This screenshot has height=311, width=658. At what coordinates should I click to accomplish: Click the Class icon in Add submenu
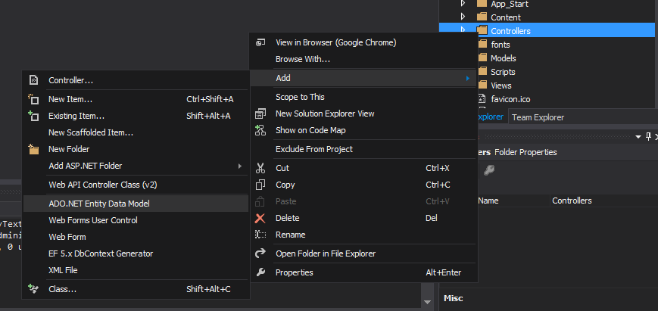point(33,289)
